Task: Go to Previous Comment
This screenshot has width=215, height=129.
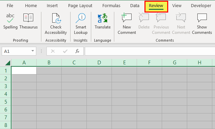Action: tap(161, 24)
